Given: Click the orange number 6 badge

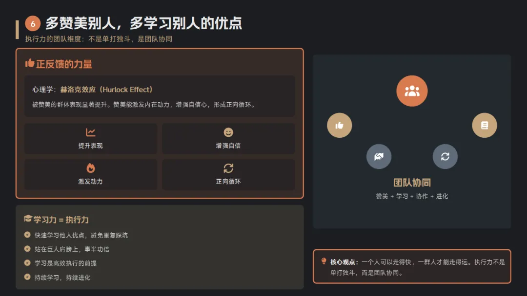Looking at the screenshot, I should [x=33, y=23].
